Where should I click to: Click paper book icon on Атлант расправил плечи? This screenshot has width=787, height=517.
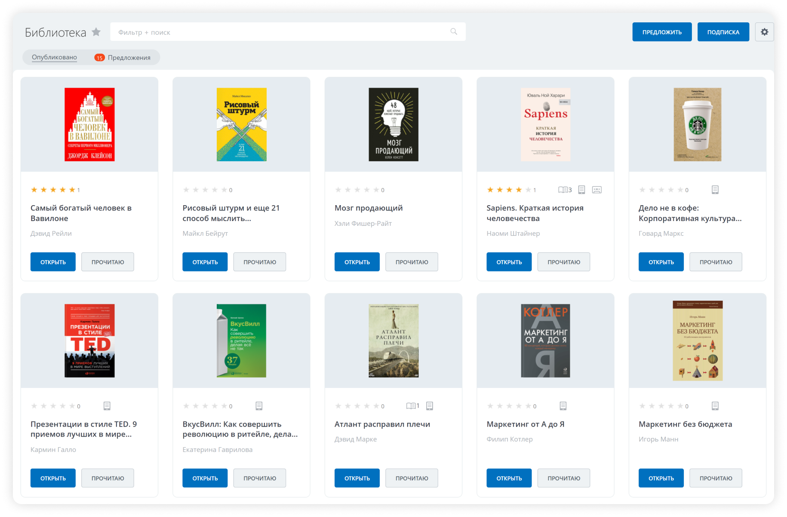click(411, 406)
